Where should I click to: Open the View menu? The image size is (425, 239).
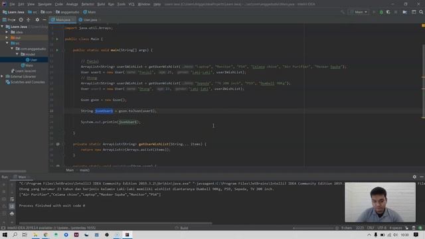coord(31,4)
